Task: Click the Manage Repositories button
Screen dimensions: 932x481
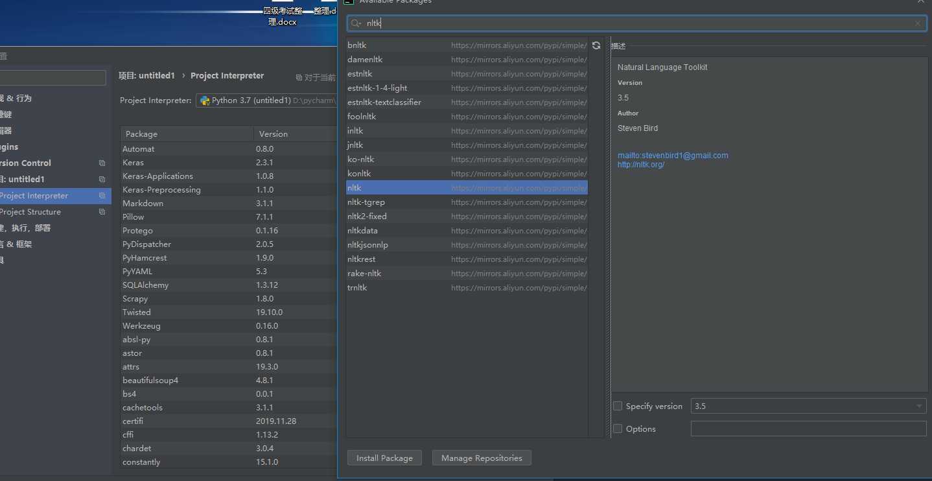Action: click(482, 458)
